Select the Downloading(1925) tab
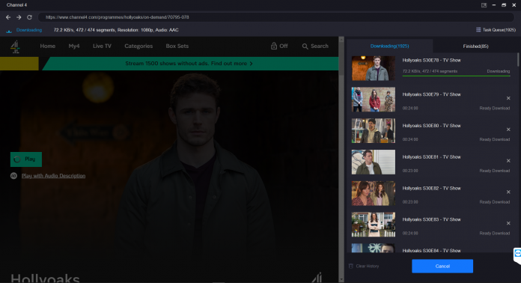 [389, 46]
